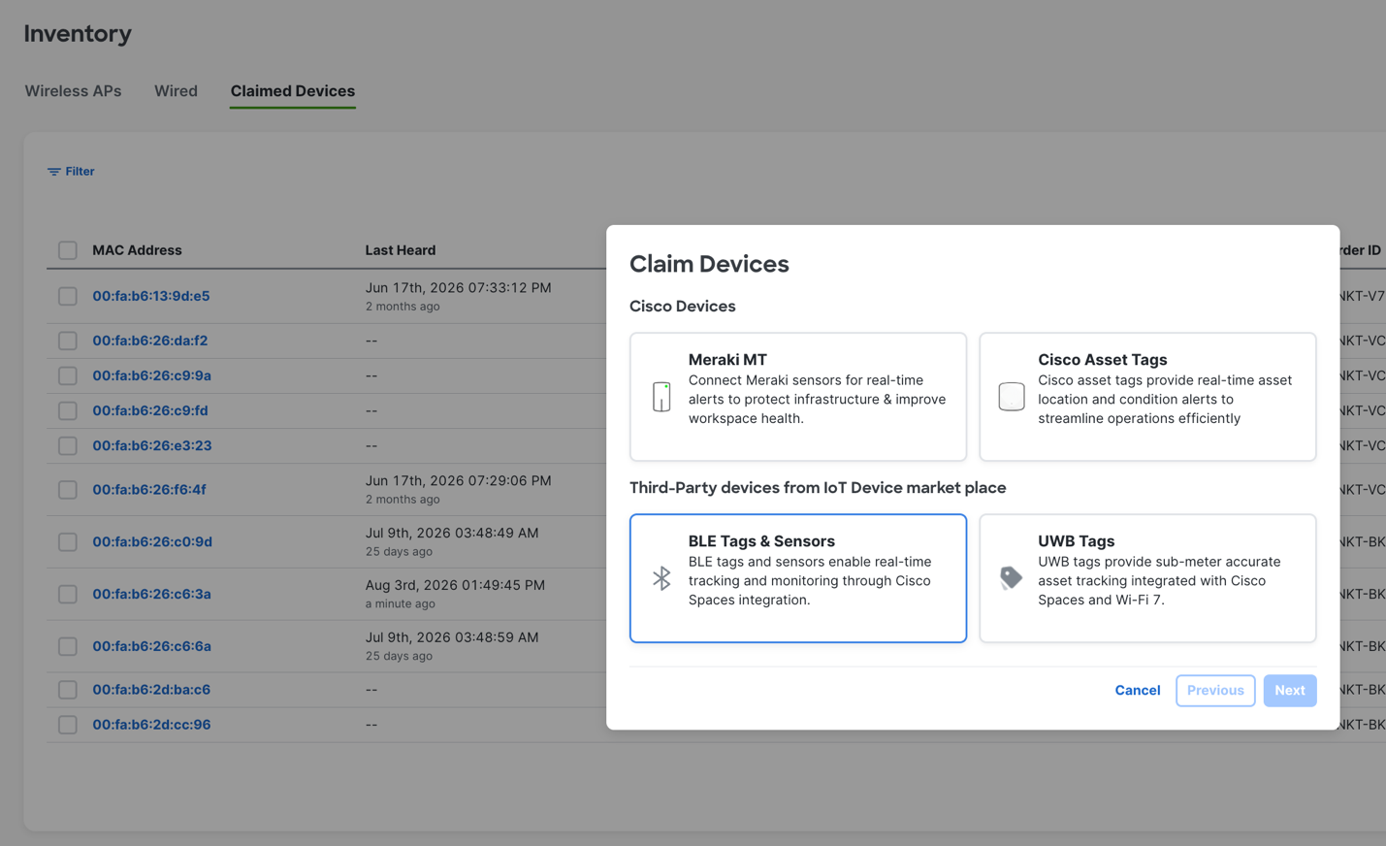Check the box for 00:fa:b6:2d:ba:c6

pos(68,690)
